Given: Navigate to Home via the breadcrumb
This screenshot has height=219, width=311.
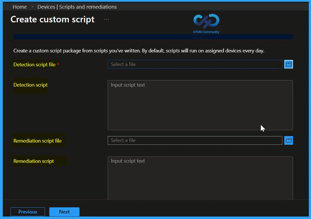Looking at the screenshot, I should coord(20,7).
